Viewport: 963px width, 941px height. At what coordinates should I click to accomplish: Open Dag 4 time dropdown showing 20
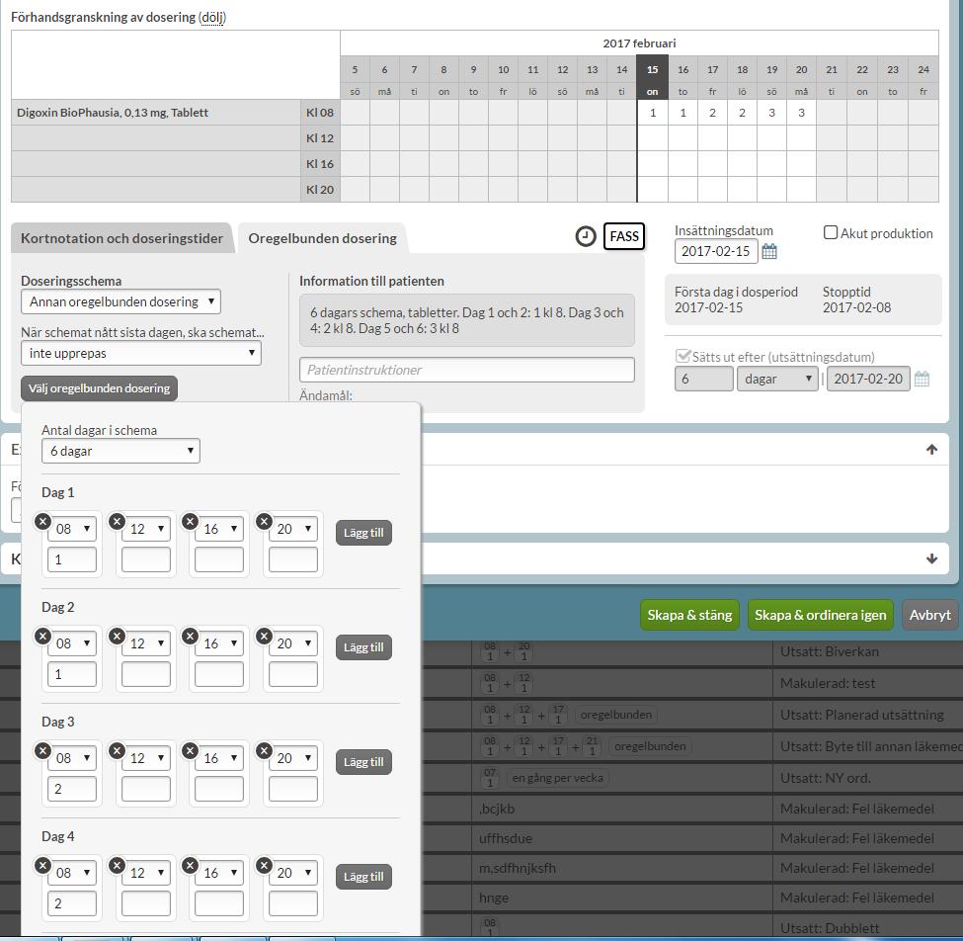pos(293,873)
